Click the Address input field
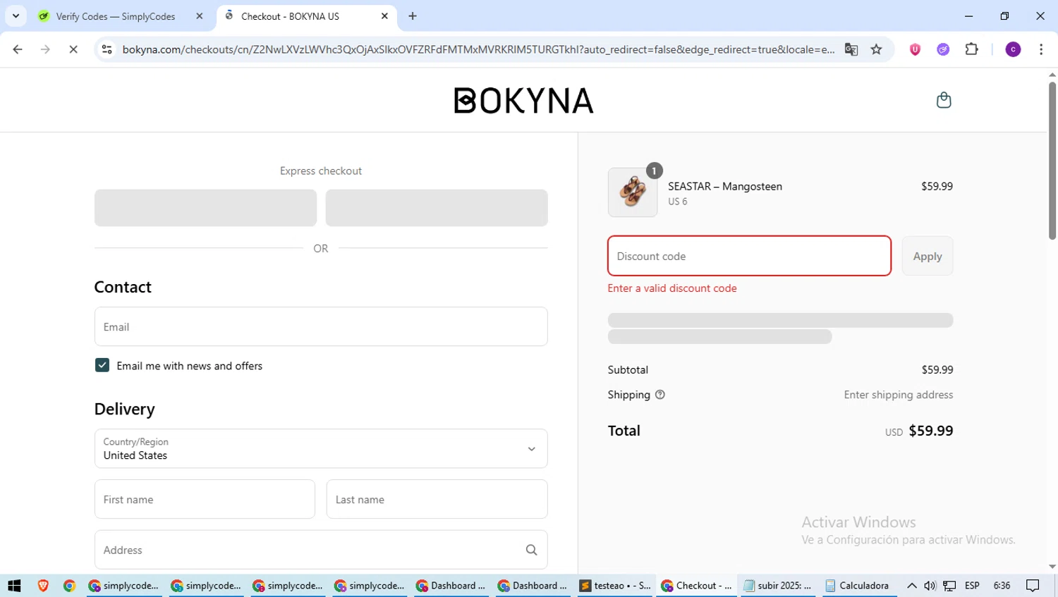This screenshot has height=597, width=1058. (321, 550)
